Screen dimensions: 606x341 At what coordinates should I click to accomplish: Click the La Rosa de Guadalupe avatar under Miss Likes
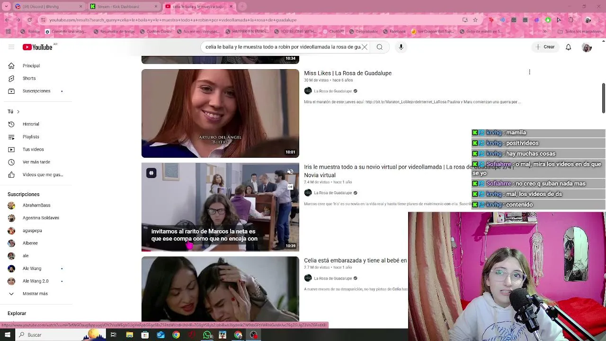click(308, 91)
